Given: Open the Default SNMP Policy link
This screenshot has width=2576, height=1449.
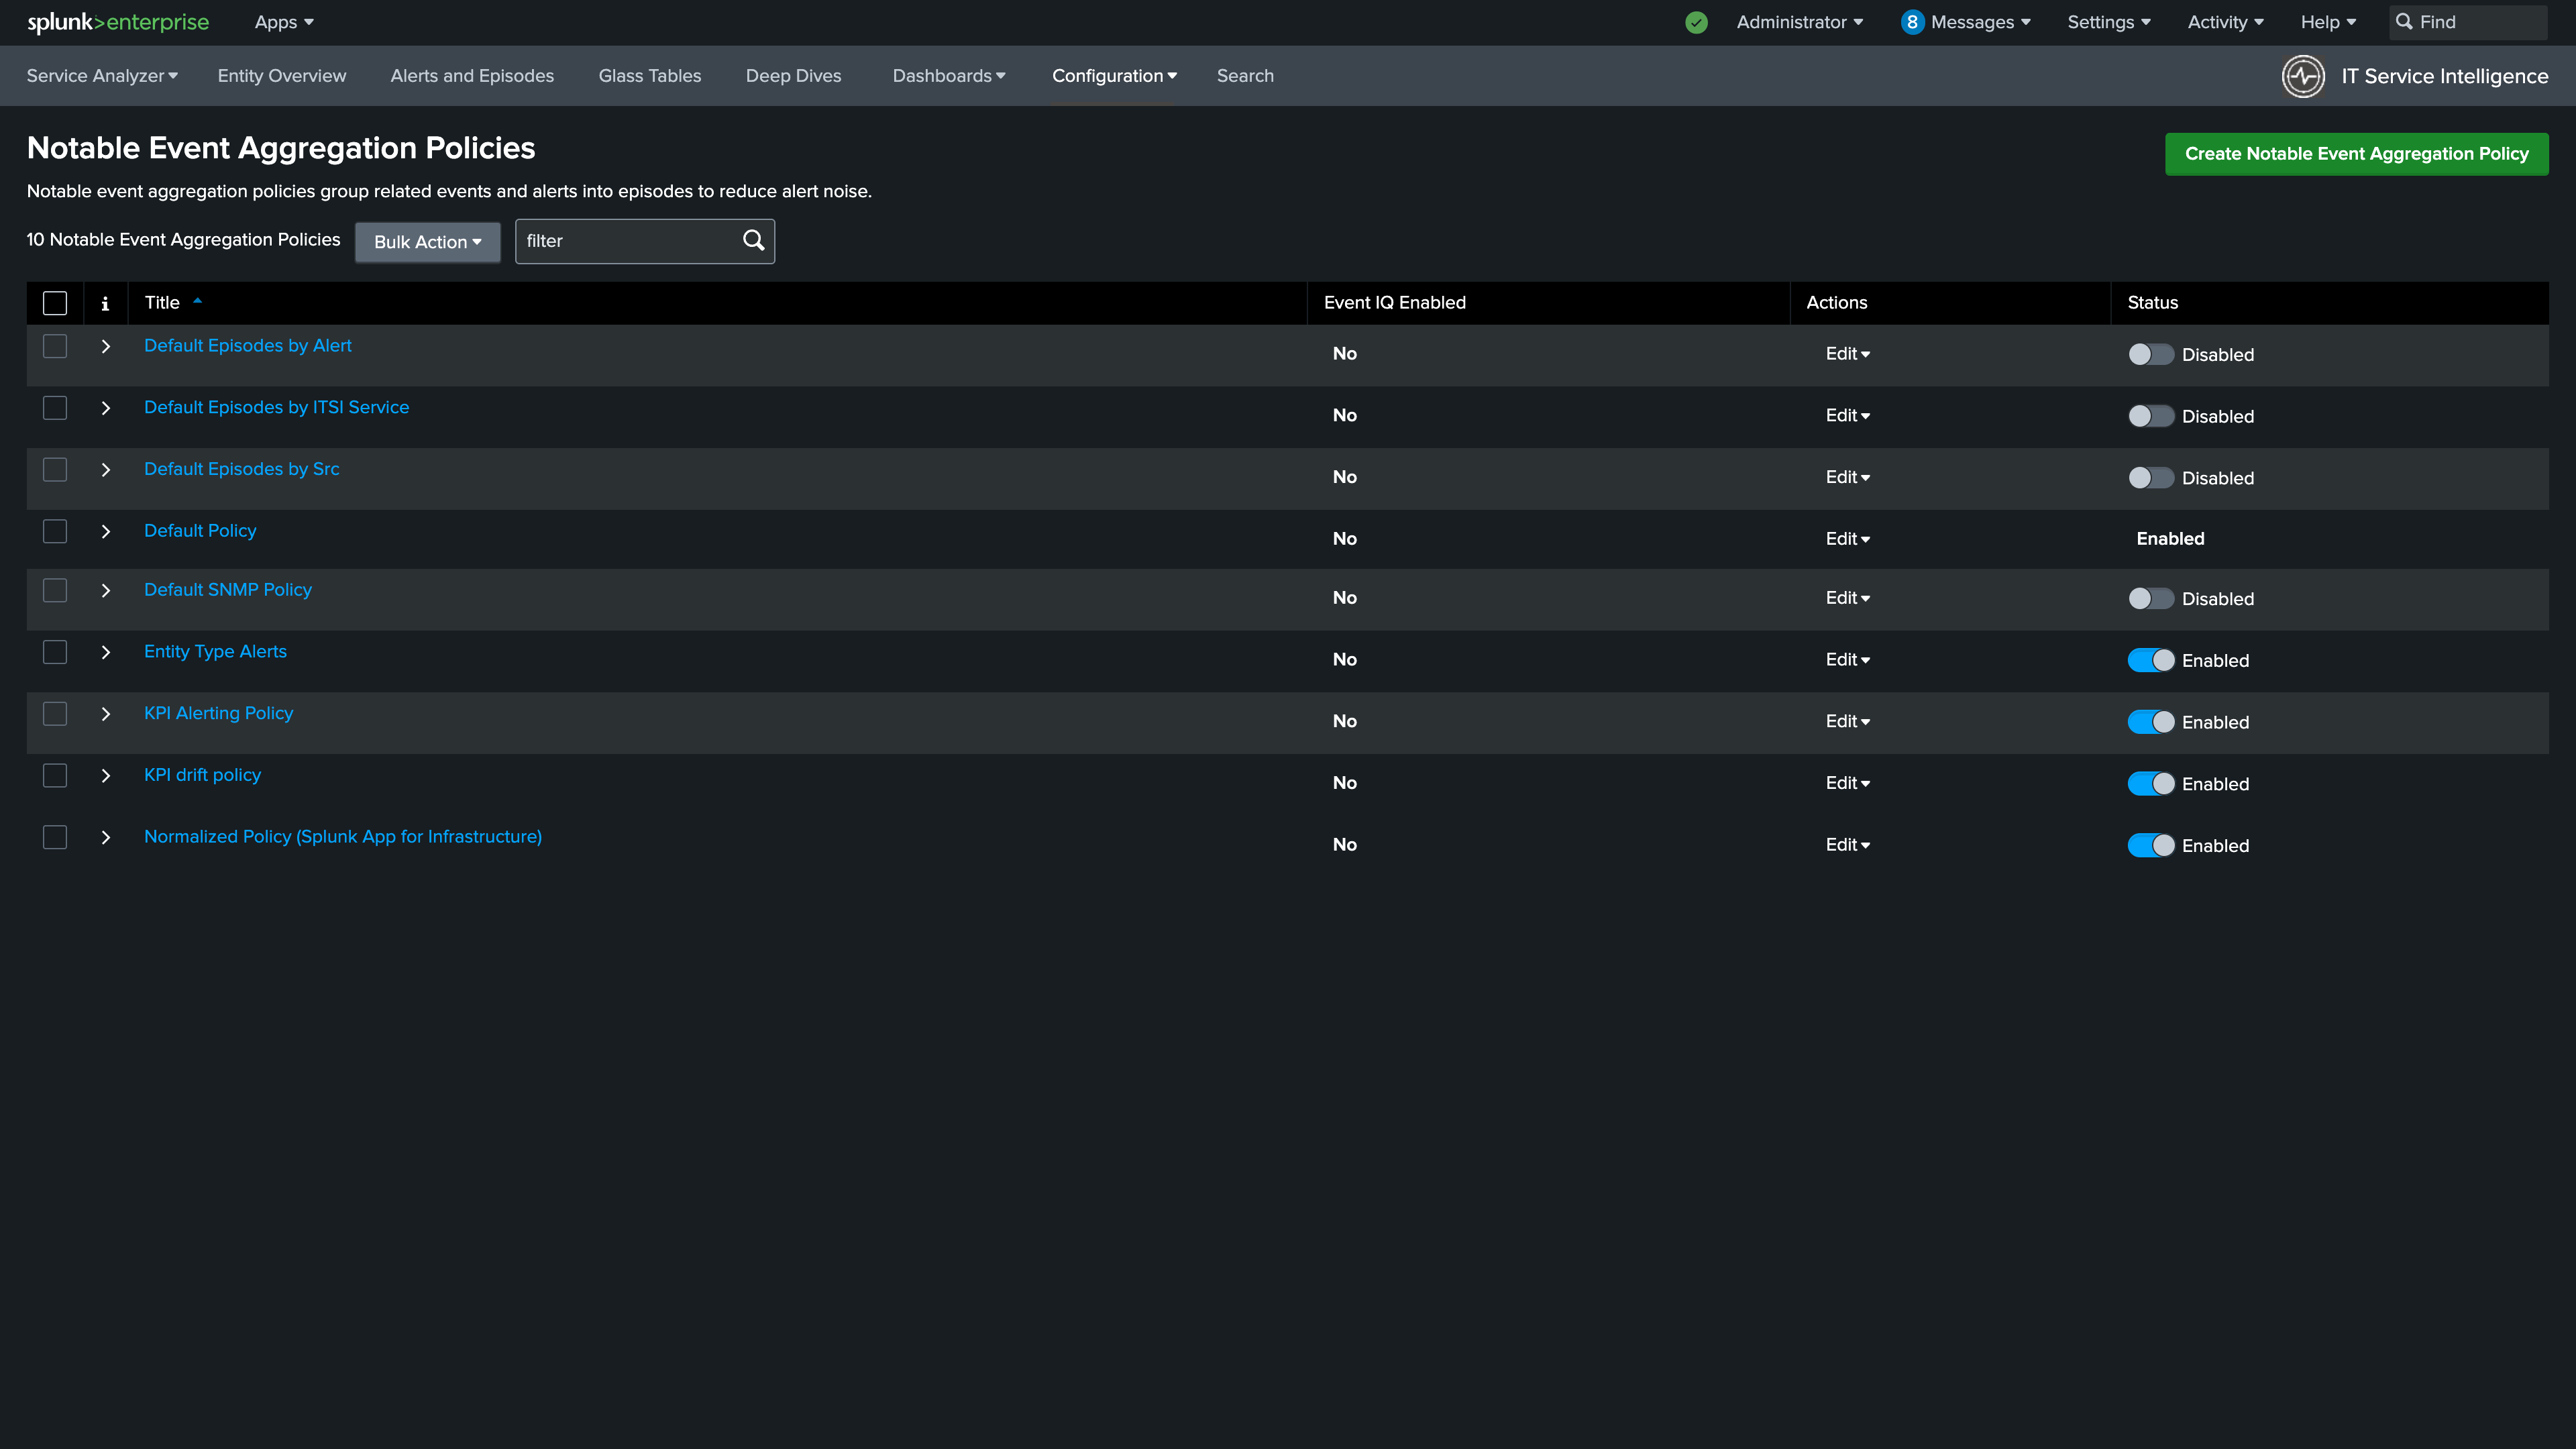Looking at the screenshot, I should coord(228,590).
